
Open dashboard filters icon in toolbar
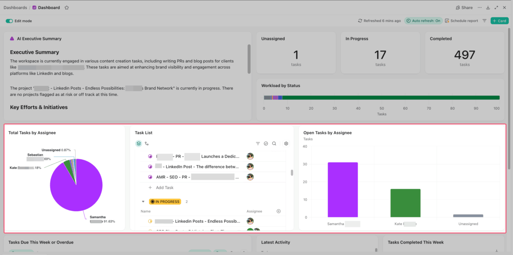point(484,21)
